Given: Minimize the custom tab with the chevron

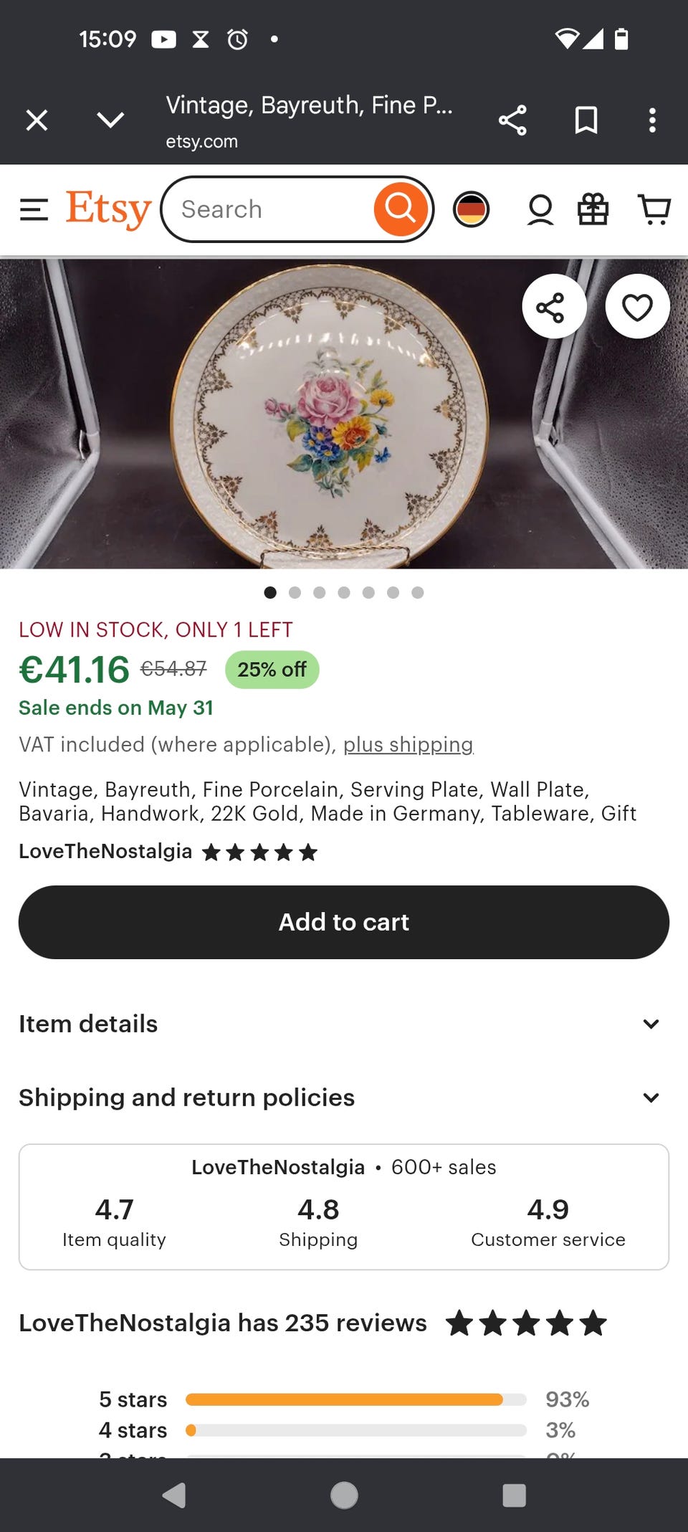Looking at the screenshot, I should tap(110, 120).
